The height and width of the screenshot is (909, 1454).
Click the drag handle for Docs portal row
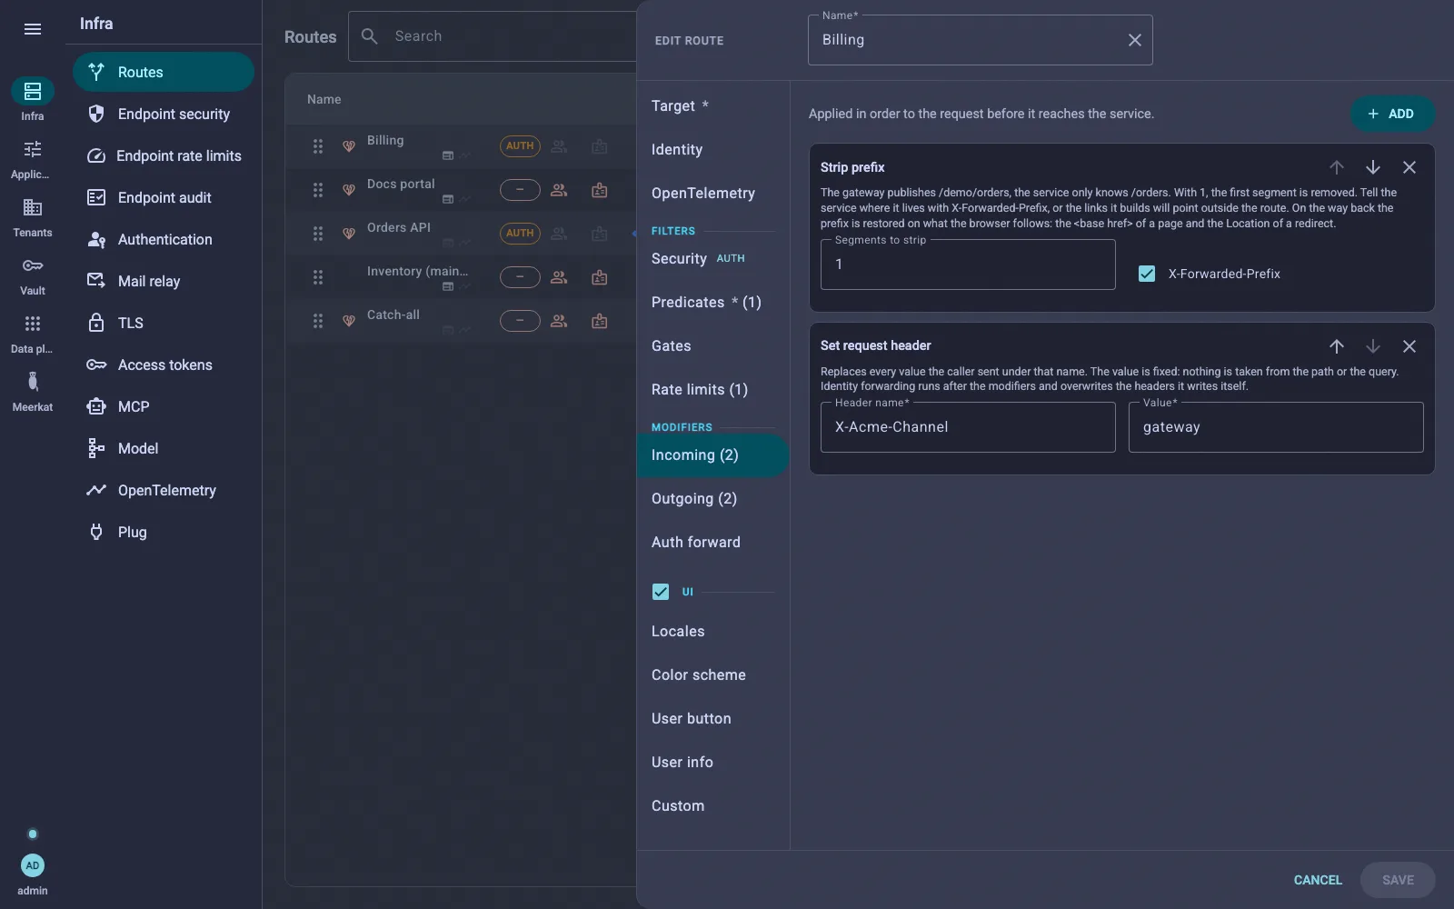point(318,190)
